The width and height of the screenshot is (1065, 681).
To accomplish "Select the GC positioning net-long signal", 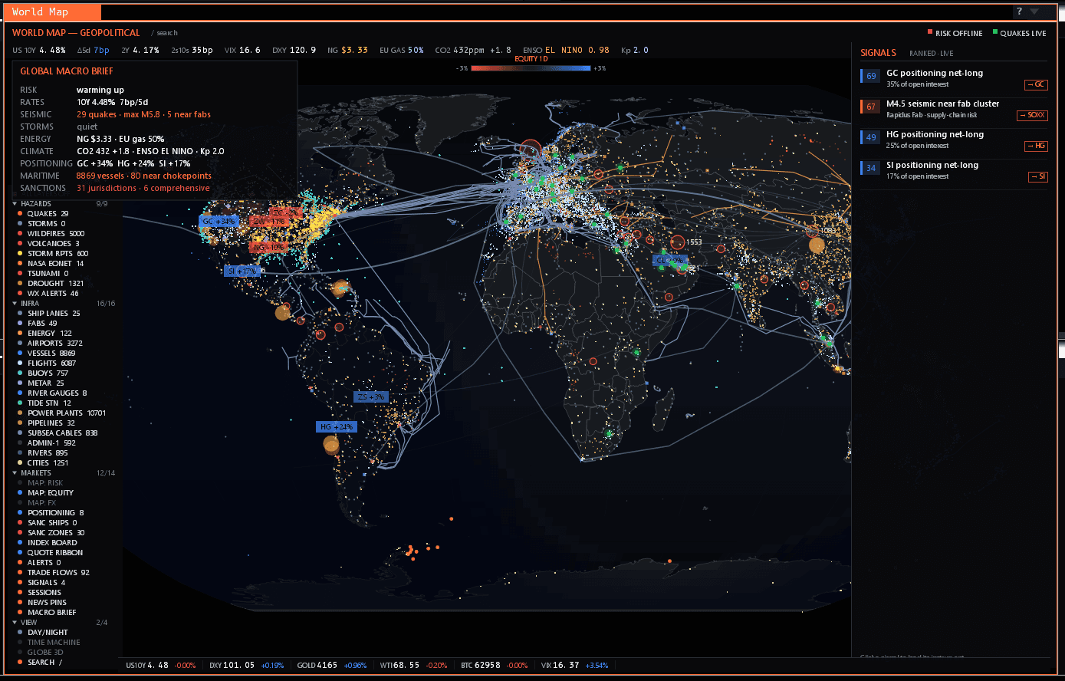I will 954,78.
